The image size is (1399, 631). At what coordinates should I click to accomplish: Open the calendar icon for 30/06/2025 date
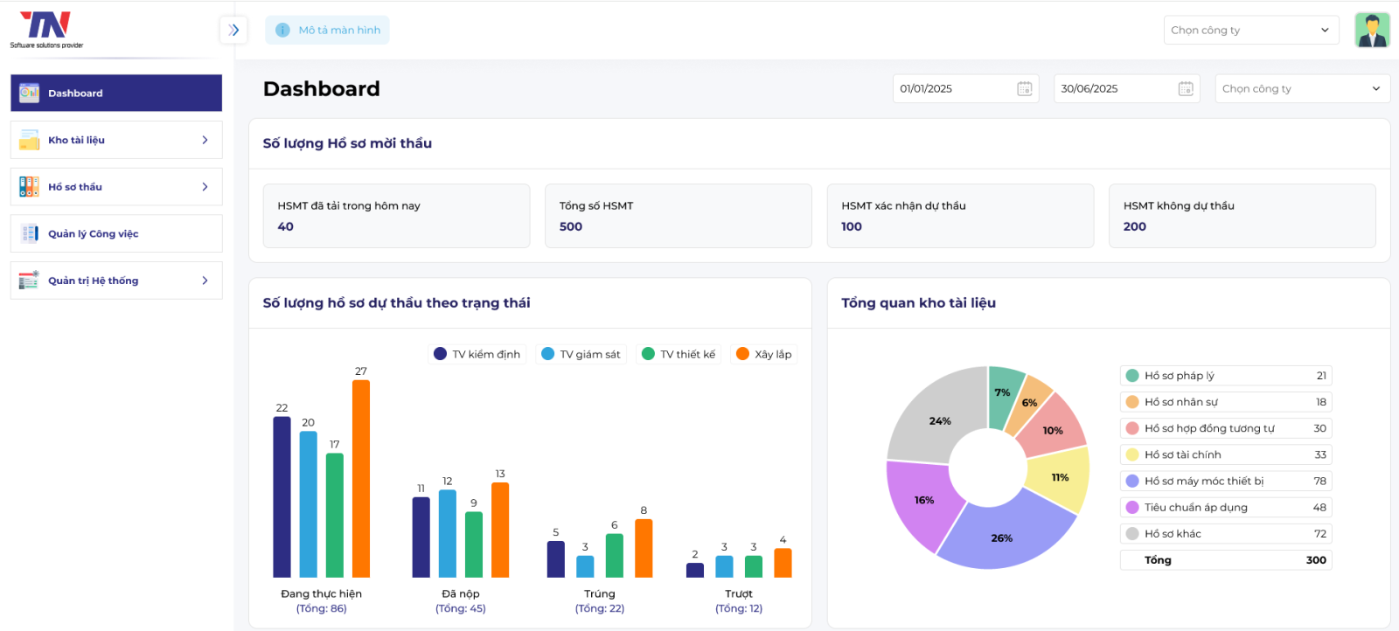click(x=1185, y=88)
